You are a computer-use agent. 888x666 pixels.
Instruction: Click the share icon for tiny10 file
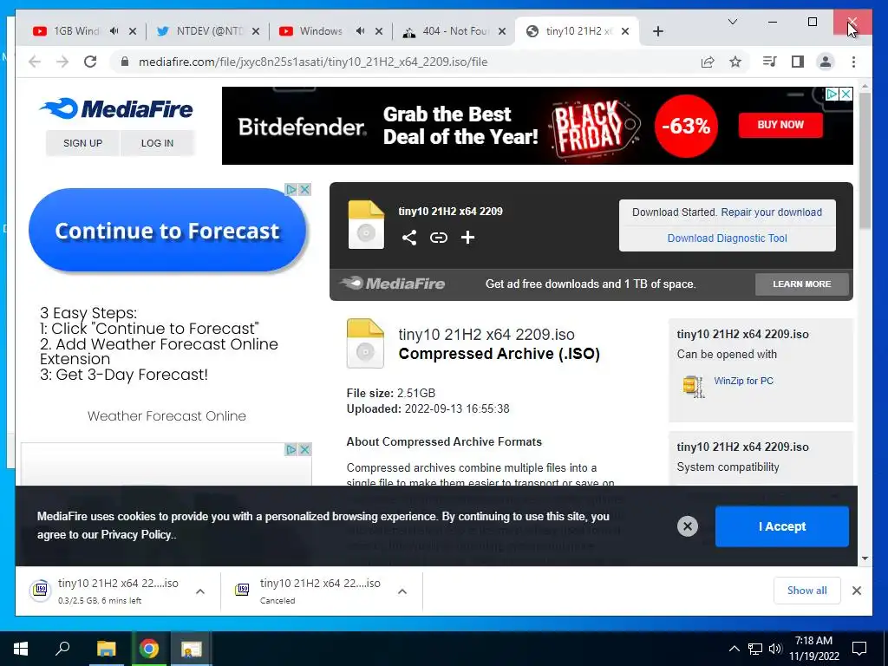point(409,238)
